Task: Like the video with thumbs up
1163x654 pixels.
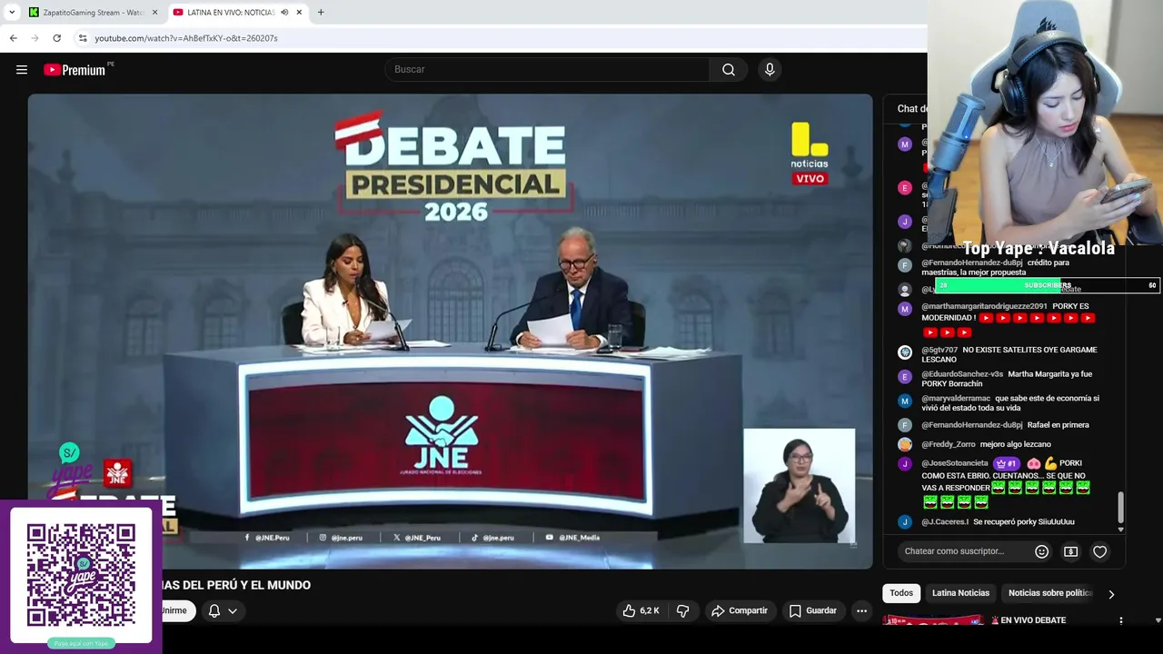Action: pos(641,610)
